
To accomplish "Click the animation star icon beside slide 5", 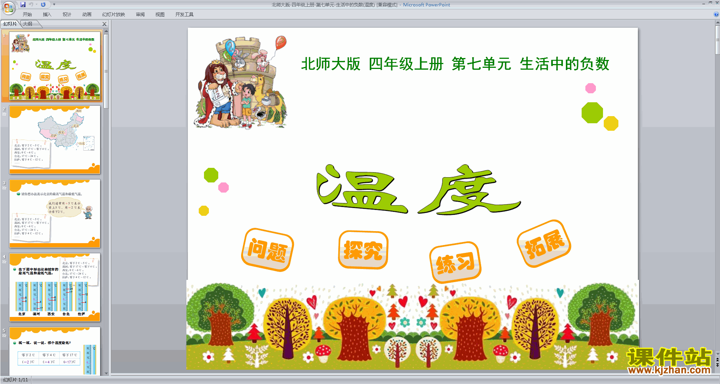I will 4,336.
